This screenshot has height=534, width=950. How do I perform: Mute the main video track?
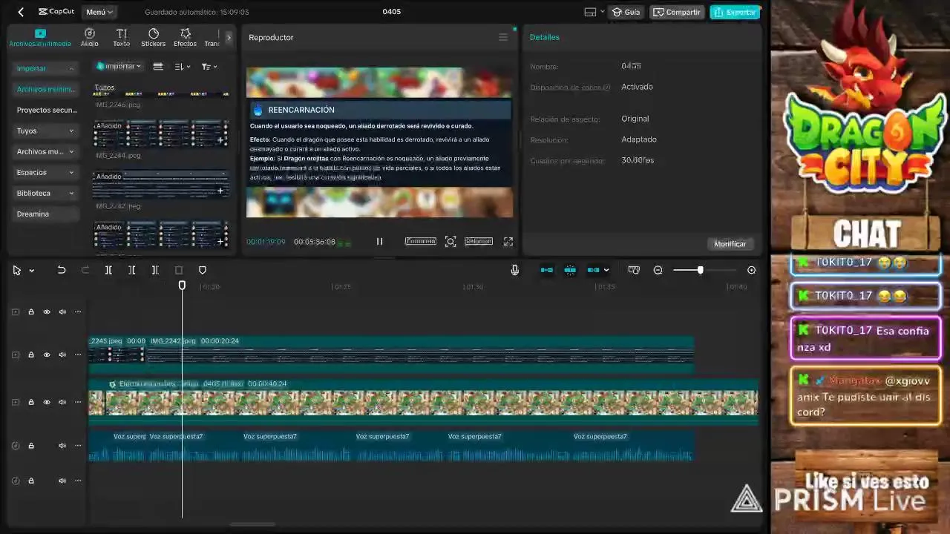pos(62,402)
